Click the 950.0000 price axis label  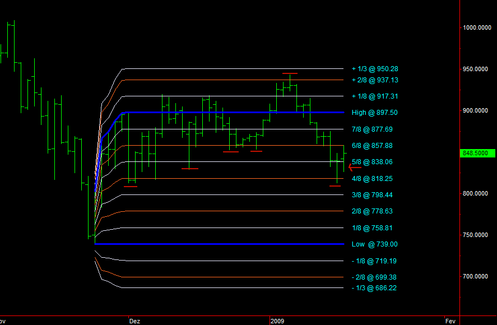(476, 69)
